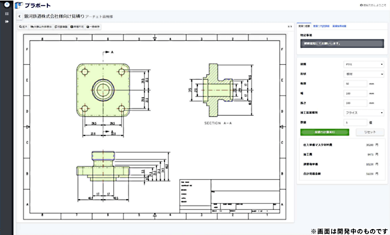390x235 pixels.
Task: Click the user welcome text at top right
Action: 373,5
